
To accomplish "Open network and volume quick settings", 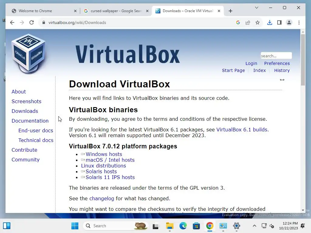I will coord(268,226).
